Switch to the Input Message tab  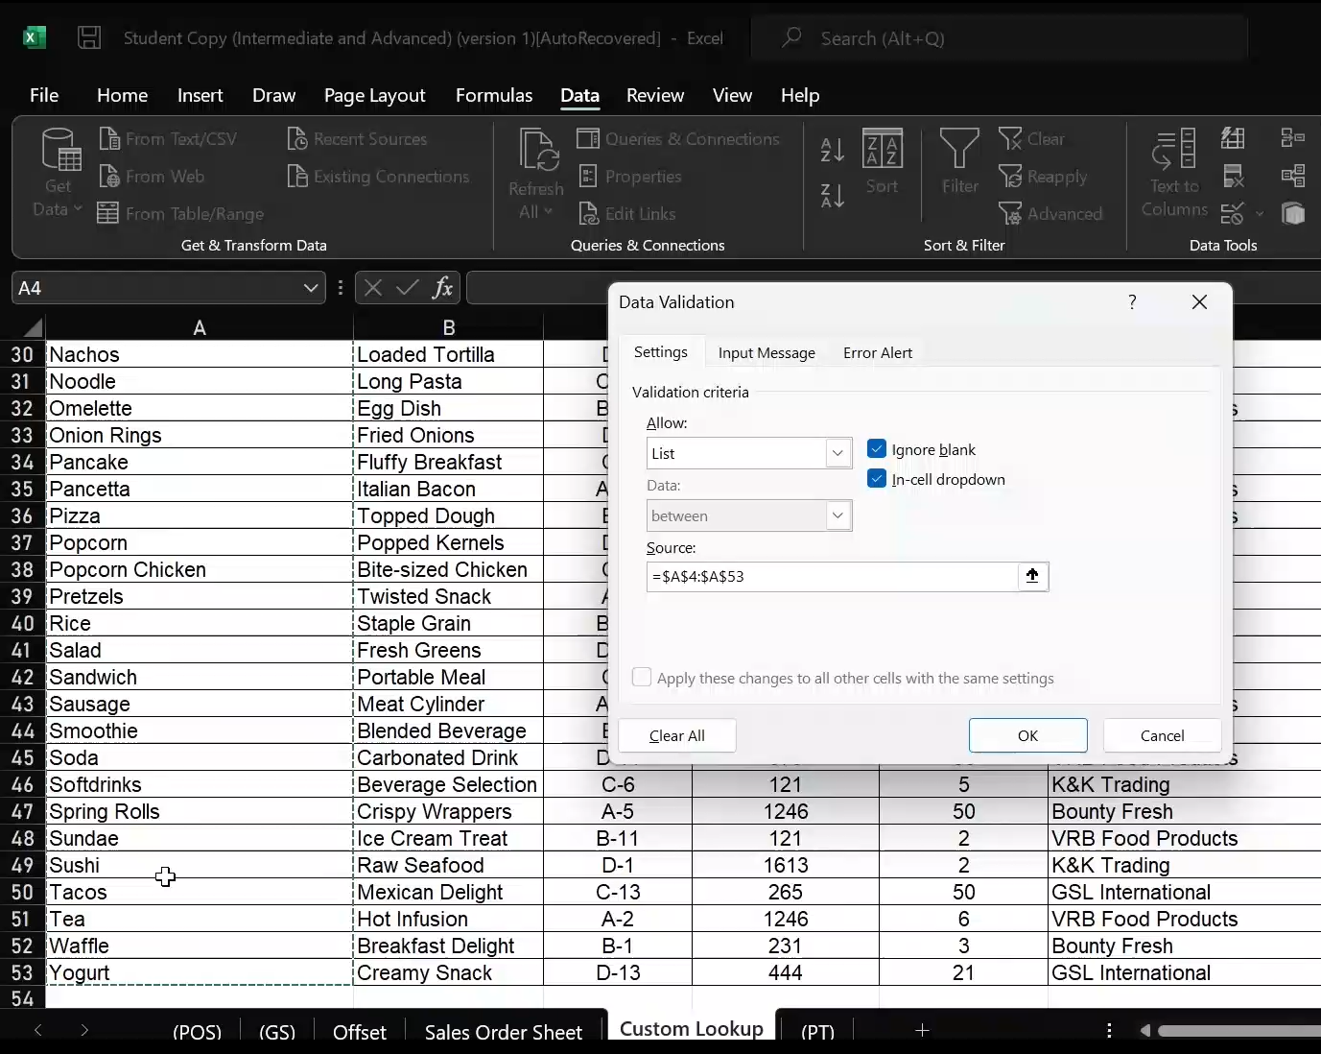[766, 352]
